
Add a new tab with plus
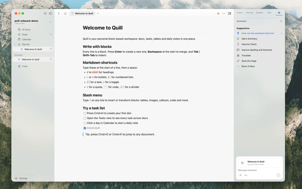[98, 13]
